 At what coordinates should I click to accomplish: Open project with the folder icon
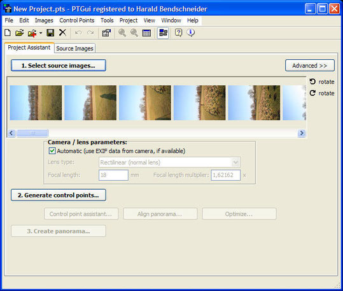tap(20, 33)
